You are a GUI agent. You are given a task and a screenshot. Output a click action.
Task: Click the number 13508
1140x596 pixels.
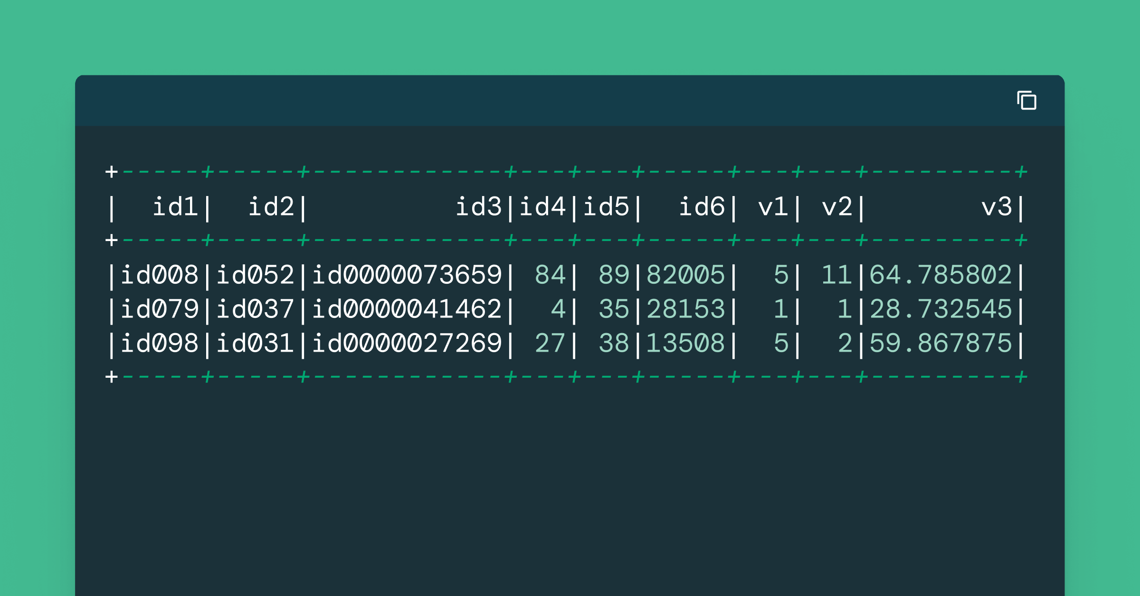[x=685, y=344]
